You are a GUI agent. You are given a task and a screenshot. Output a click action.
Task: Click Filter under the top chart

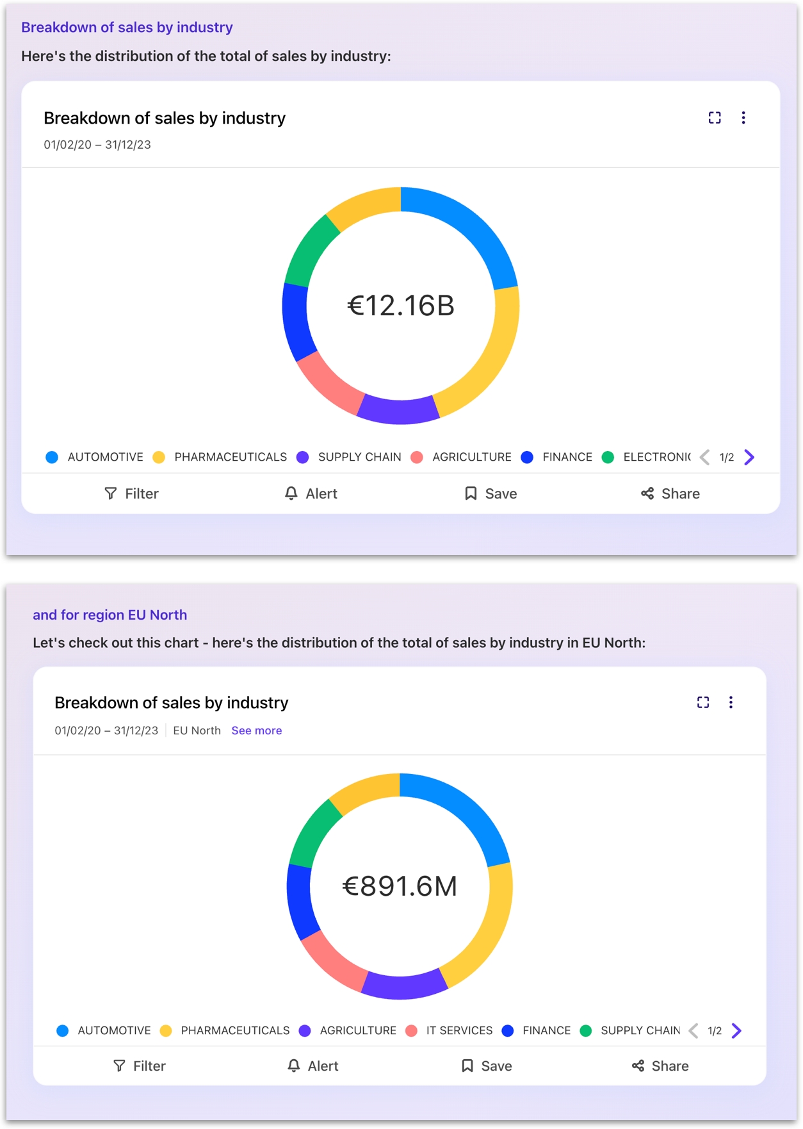pyautogui.click(x=131, y=493)
